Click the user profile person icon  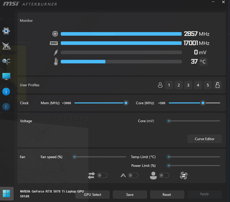[x=160, y=85]
